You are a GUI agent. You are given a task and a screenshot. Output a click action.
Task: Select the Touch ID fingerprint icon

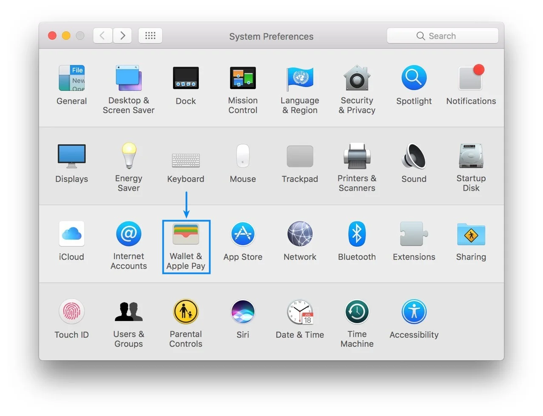point(72,312)
